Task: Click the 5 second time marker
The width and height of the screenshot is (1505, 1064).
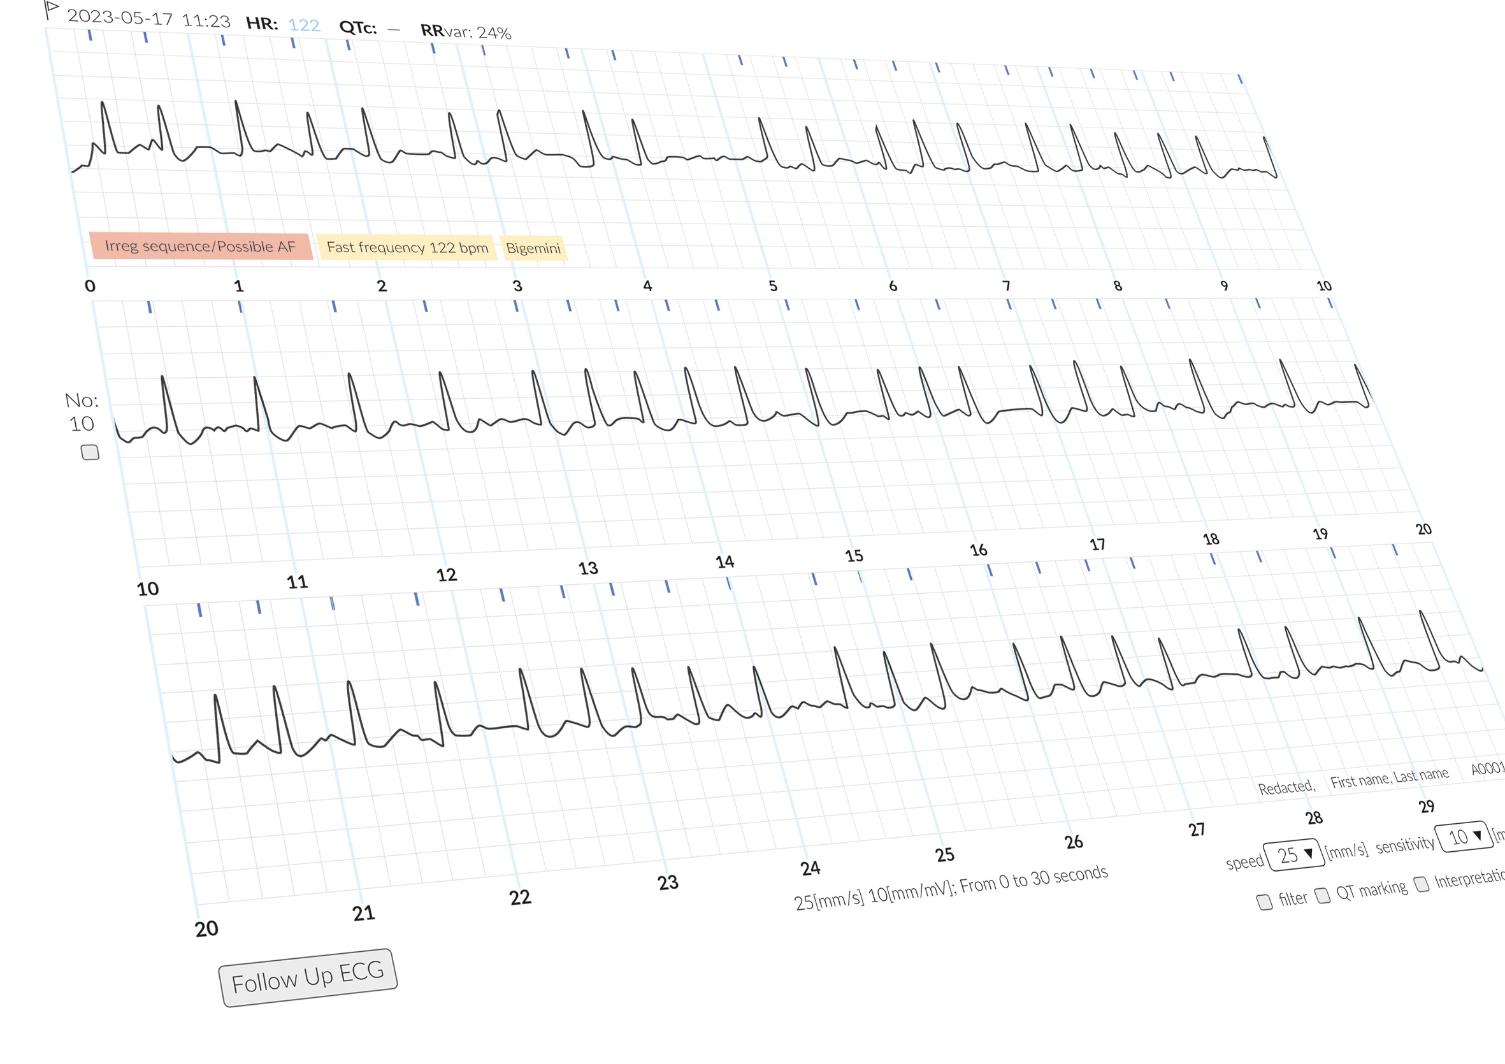Action: tap(773, 286)
